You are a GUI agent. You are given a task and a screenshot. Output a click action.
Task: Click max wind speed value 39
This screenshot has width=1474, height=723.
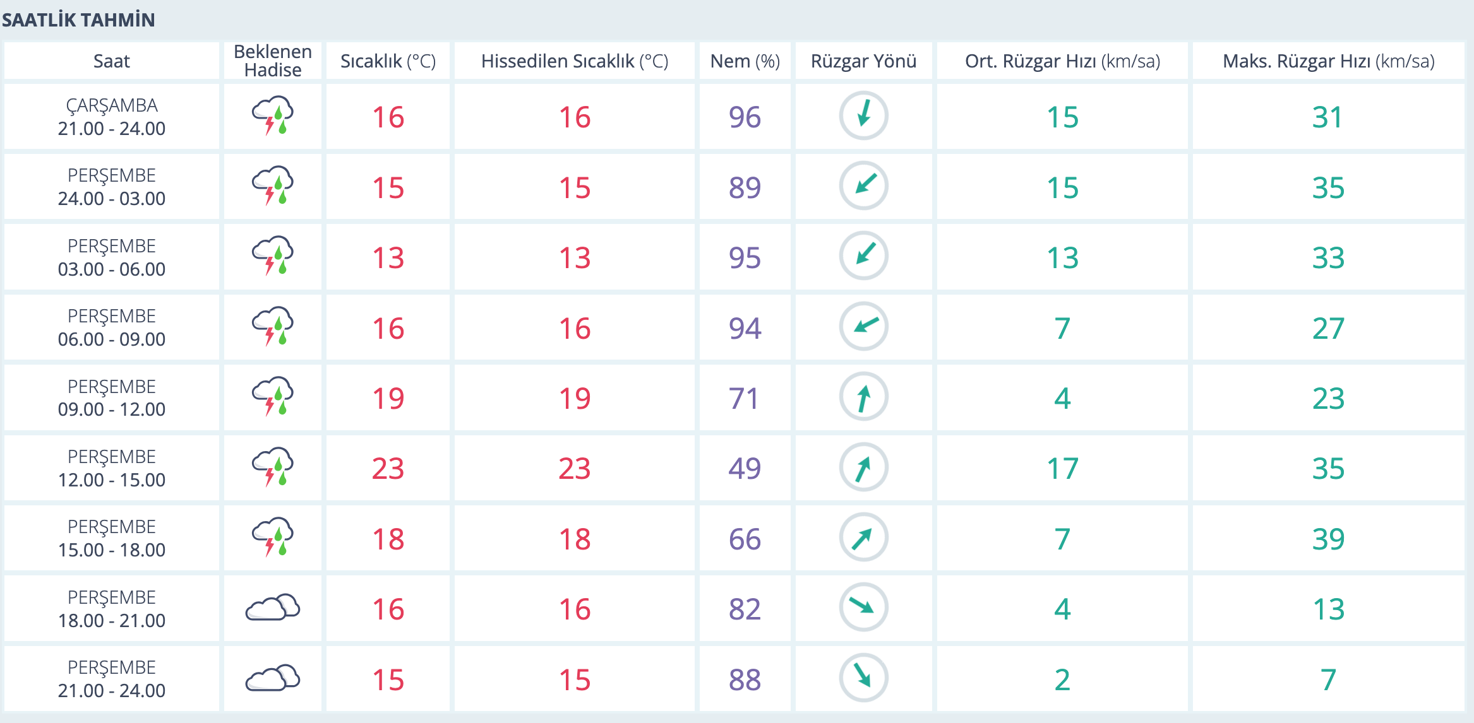(x=1328, y=539)
